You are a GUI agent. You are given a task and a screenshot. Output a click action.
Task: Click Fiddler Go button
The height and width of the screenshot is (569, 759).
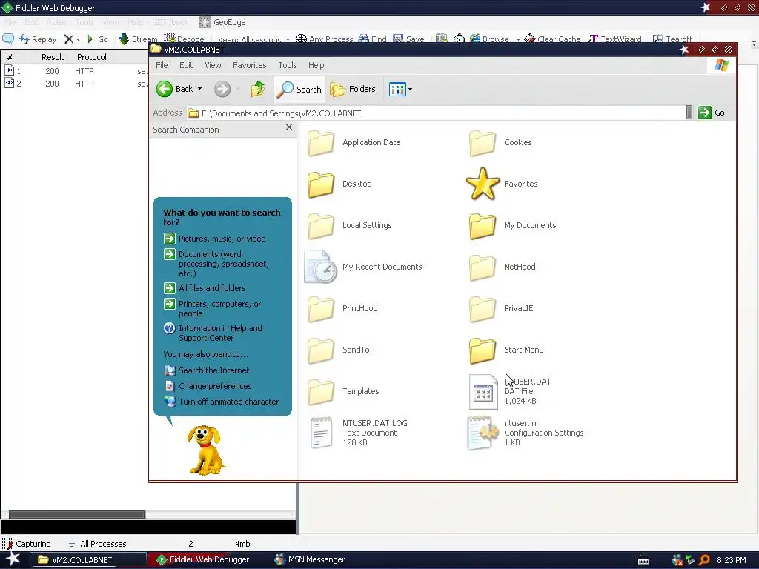(x=97, y=39)
